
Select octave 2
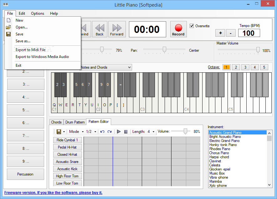[236, 67]
